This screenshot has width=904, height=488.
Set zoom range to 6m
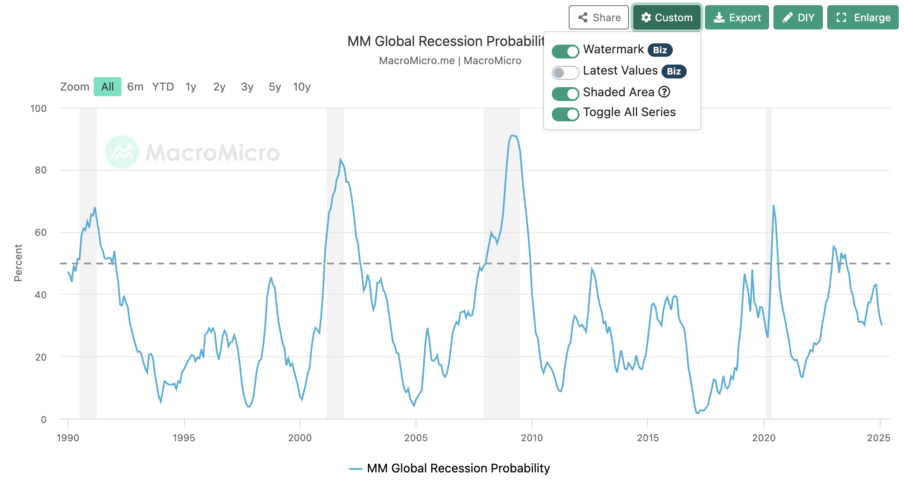click(135, 87)
